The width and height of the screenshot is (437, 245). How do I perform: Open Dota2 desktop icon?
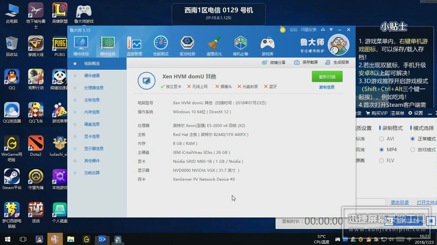[36, 146]
